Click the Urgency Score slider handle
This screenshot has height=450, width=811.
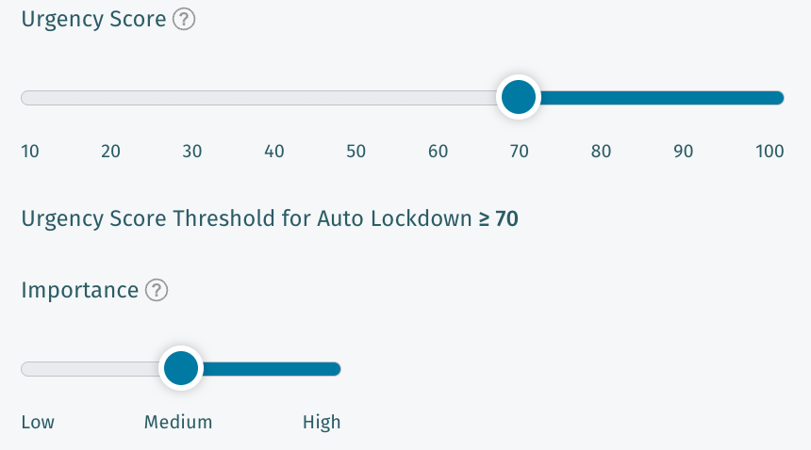[518, 97]
